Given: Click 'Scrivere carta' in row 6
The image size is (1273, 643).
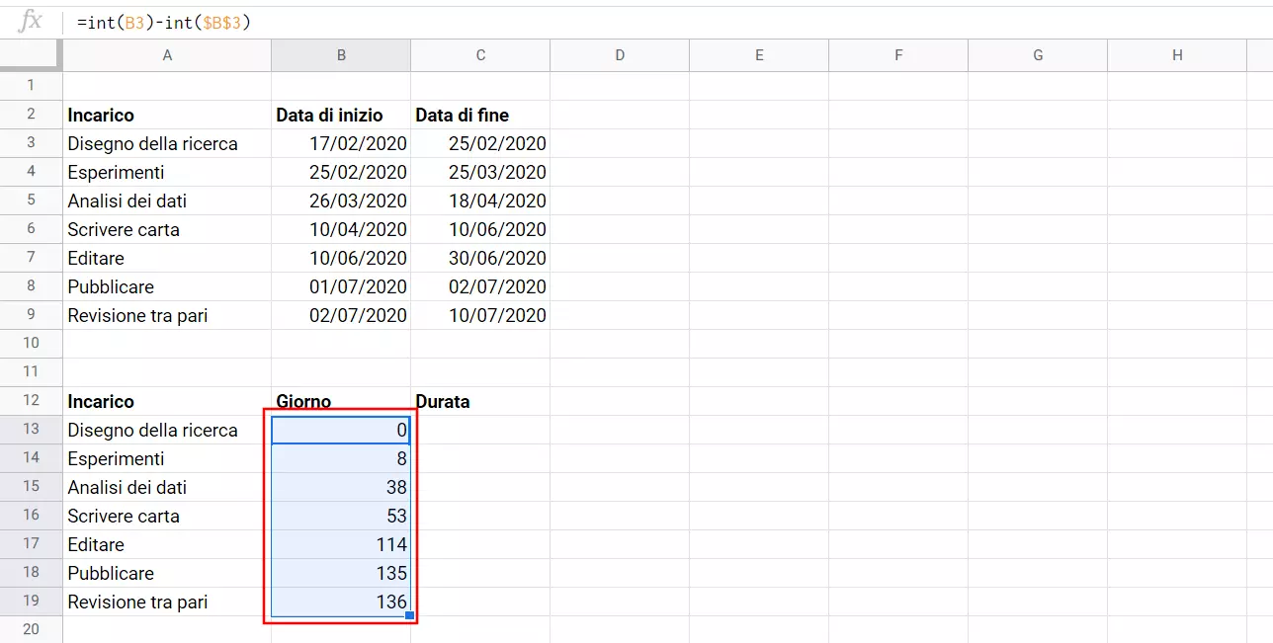Looking at the screenshot, I should tap(167, 229).
